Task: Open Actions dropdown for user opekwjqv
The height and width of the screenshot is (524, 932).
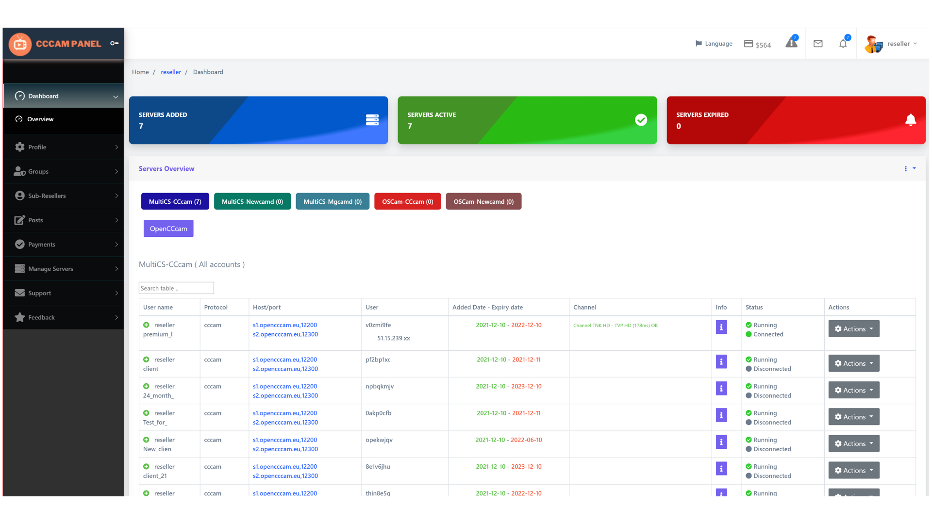Action: tap(854, 443)
